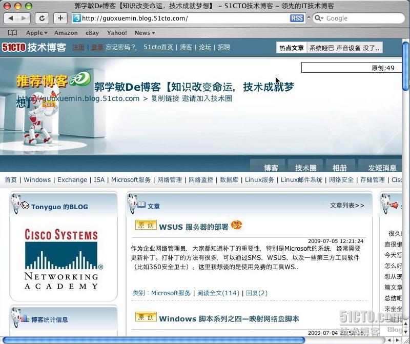Click the 原创 tag beside the Windows script article
Viewport: 410px width, 344px height.
coord(146,317)
